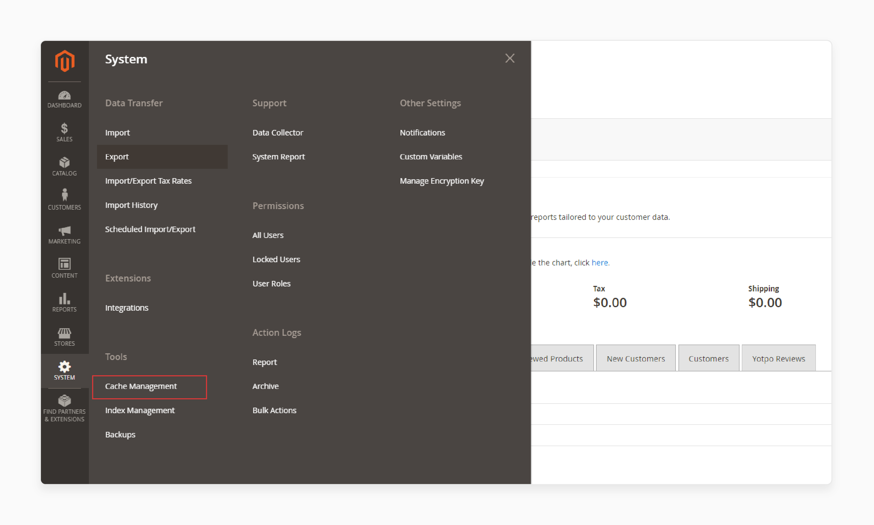Navigate to Index Management under Tools
The height and width of the screenshot is (525, 874).
coord(140,410)
